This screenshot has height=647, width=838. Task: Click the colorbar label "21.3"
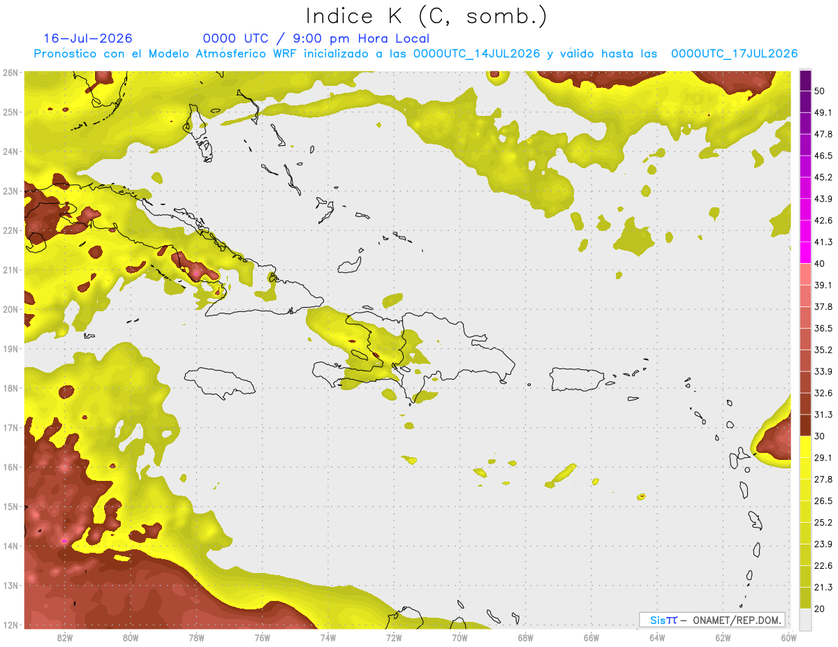[x=823, y=588]
